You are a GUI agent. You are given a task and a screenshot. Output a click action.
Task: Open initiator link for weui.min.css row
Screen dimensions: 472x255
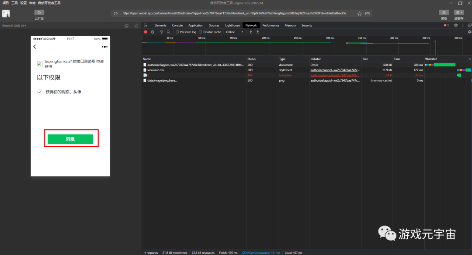pyautogui.click(x=335, y=70)
